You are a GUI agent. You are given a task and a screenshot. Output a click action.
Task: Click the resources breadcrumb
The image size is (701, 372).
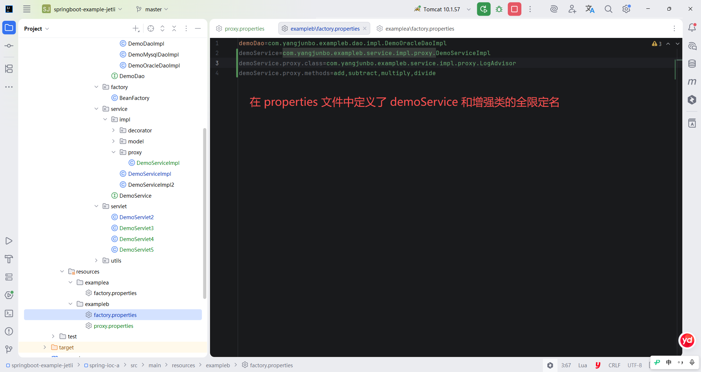click(x=183, y=365)
